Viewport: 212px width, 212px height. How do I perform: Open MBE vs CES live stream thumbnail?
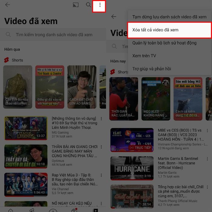coord(132,140)
